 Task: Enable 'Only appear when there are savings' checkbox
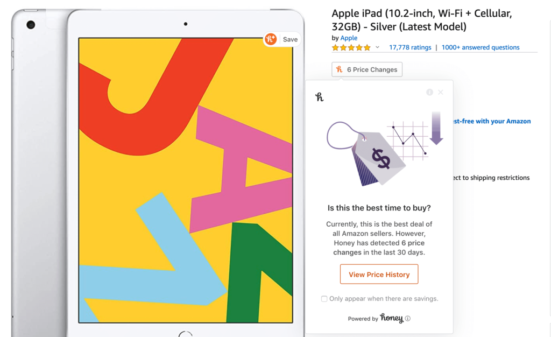point(324,299)
